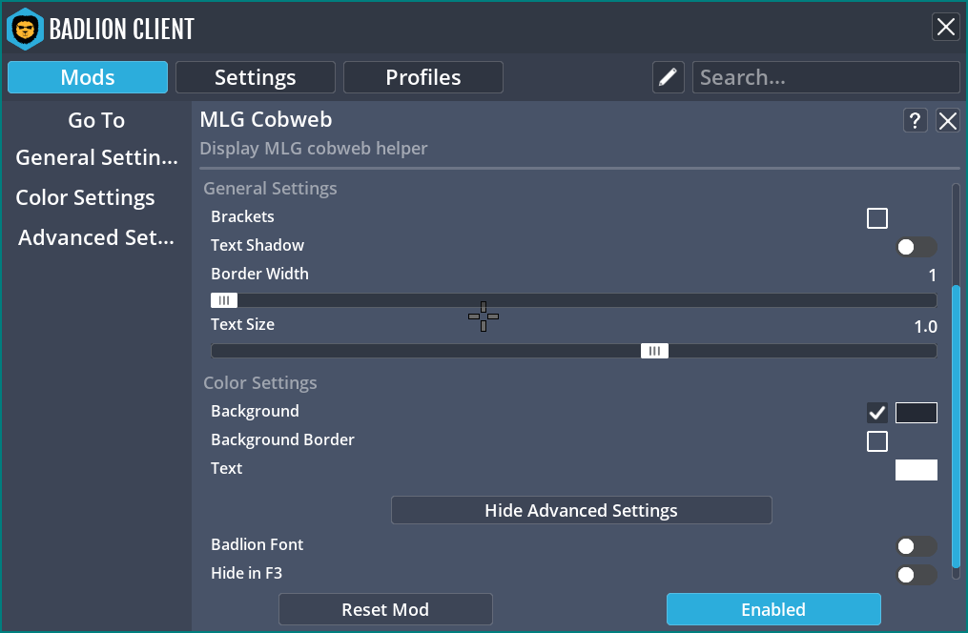Click the Text Size slider handle
Image resolution: width=968 pixels, height=633 pixels.
[654, 351]
